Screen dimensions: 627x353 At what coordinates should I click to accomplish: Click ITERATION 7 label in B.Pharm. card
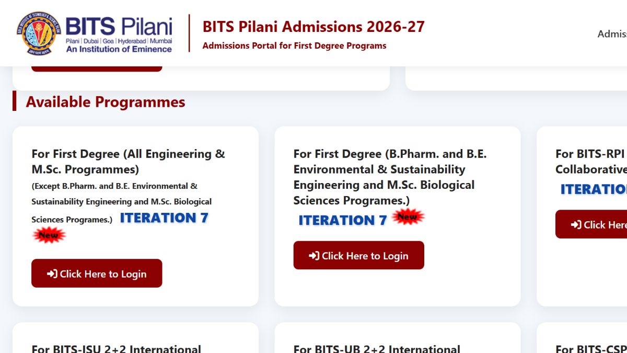342,220
